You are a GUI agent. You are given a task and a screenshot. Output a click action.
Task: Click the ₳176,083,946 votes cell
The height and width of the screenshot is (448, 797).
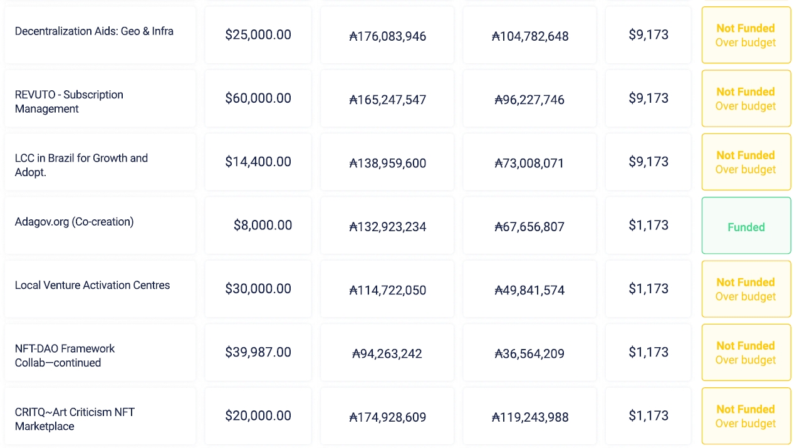(387, 36)
